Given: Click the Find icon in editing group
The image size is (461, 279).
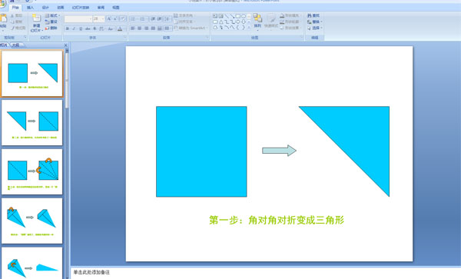Looking at the screenshot, I should (313, 15).
